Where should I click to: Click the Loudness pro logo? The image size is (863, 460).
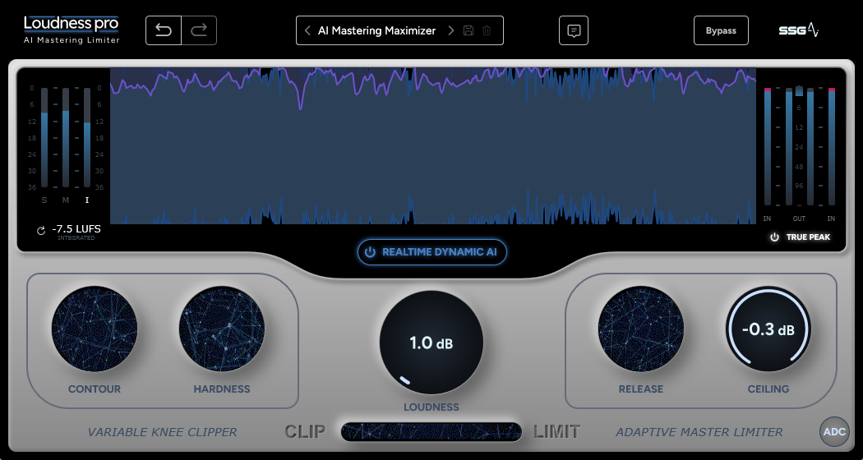pos(72,30)
